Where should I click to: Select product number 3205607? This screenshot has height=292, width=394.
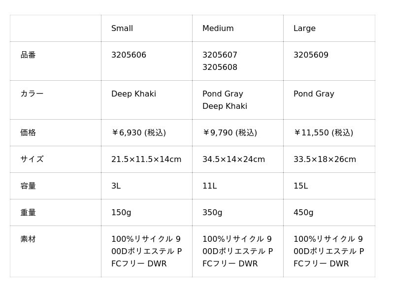coord(220,55)
